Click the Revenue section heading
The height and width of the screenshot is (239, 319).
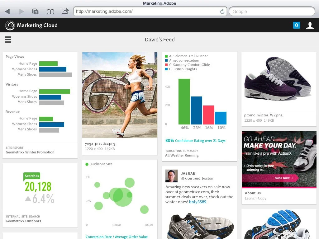click(12, 112)
